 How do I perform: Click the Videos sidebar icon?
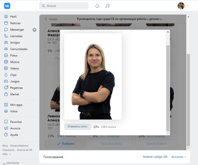tap(6, 68)
